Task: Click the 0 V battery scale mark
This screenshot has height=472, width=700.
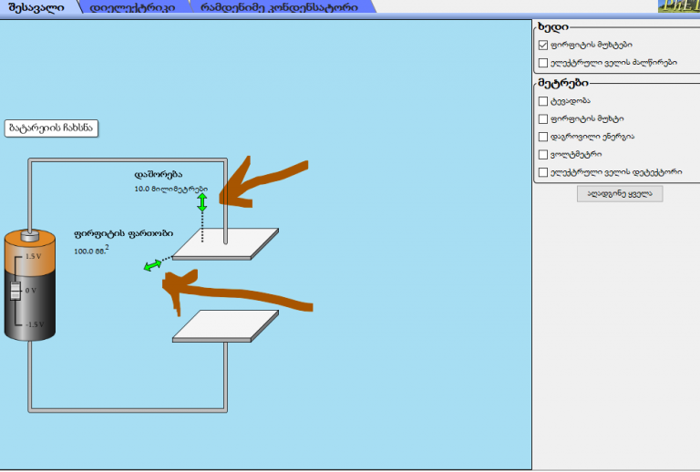Action: [31, 291]
